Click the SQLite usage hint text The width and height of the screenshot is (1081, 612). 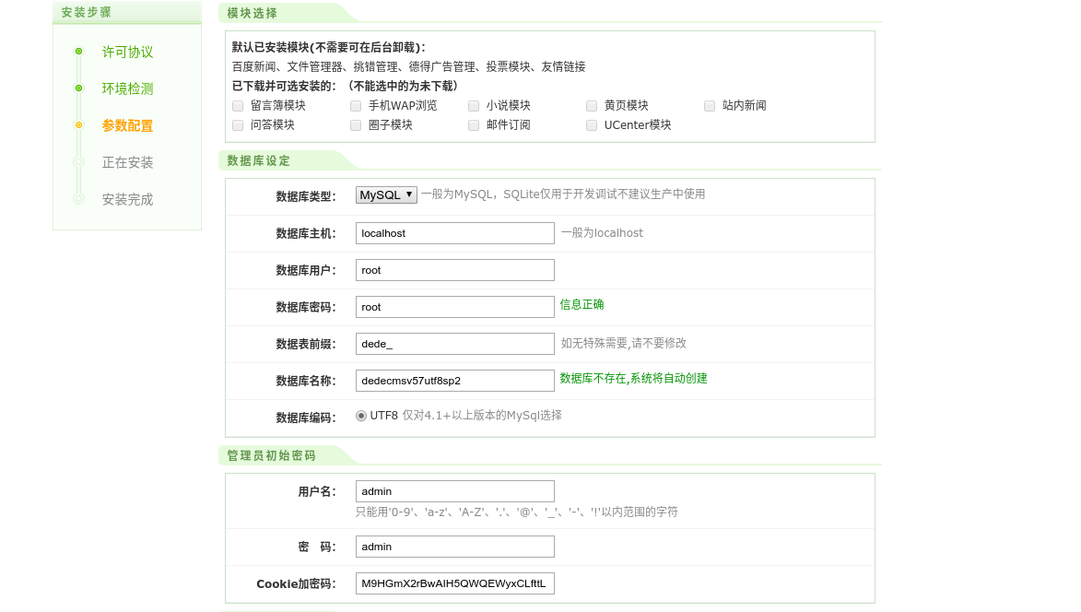point(563,194)
